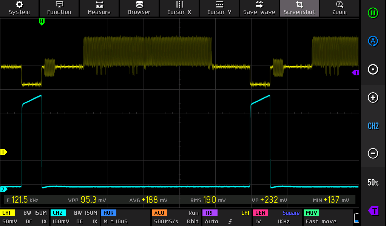Open CH2 channel settings panel
Viewport: 386px width, 226px height.
tap(74, 217)
